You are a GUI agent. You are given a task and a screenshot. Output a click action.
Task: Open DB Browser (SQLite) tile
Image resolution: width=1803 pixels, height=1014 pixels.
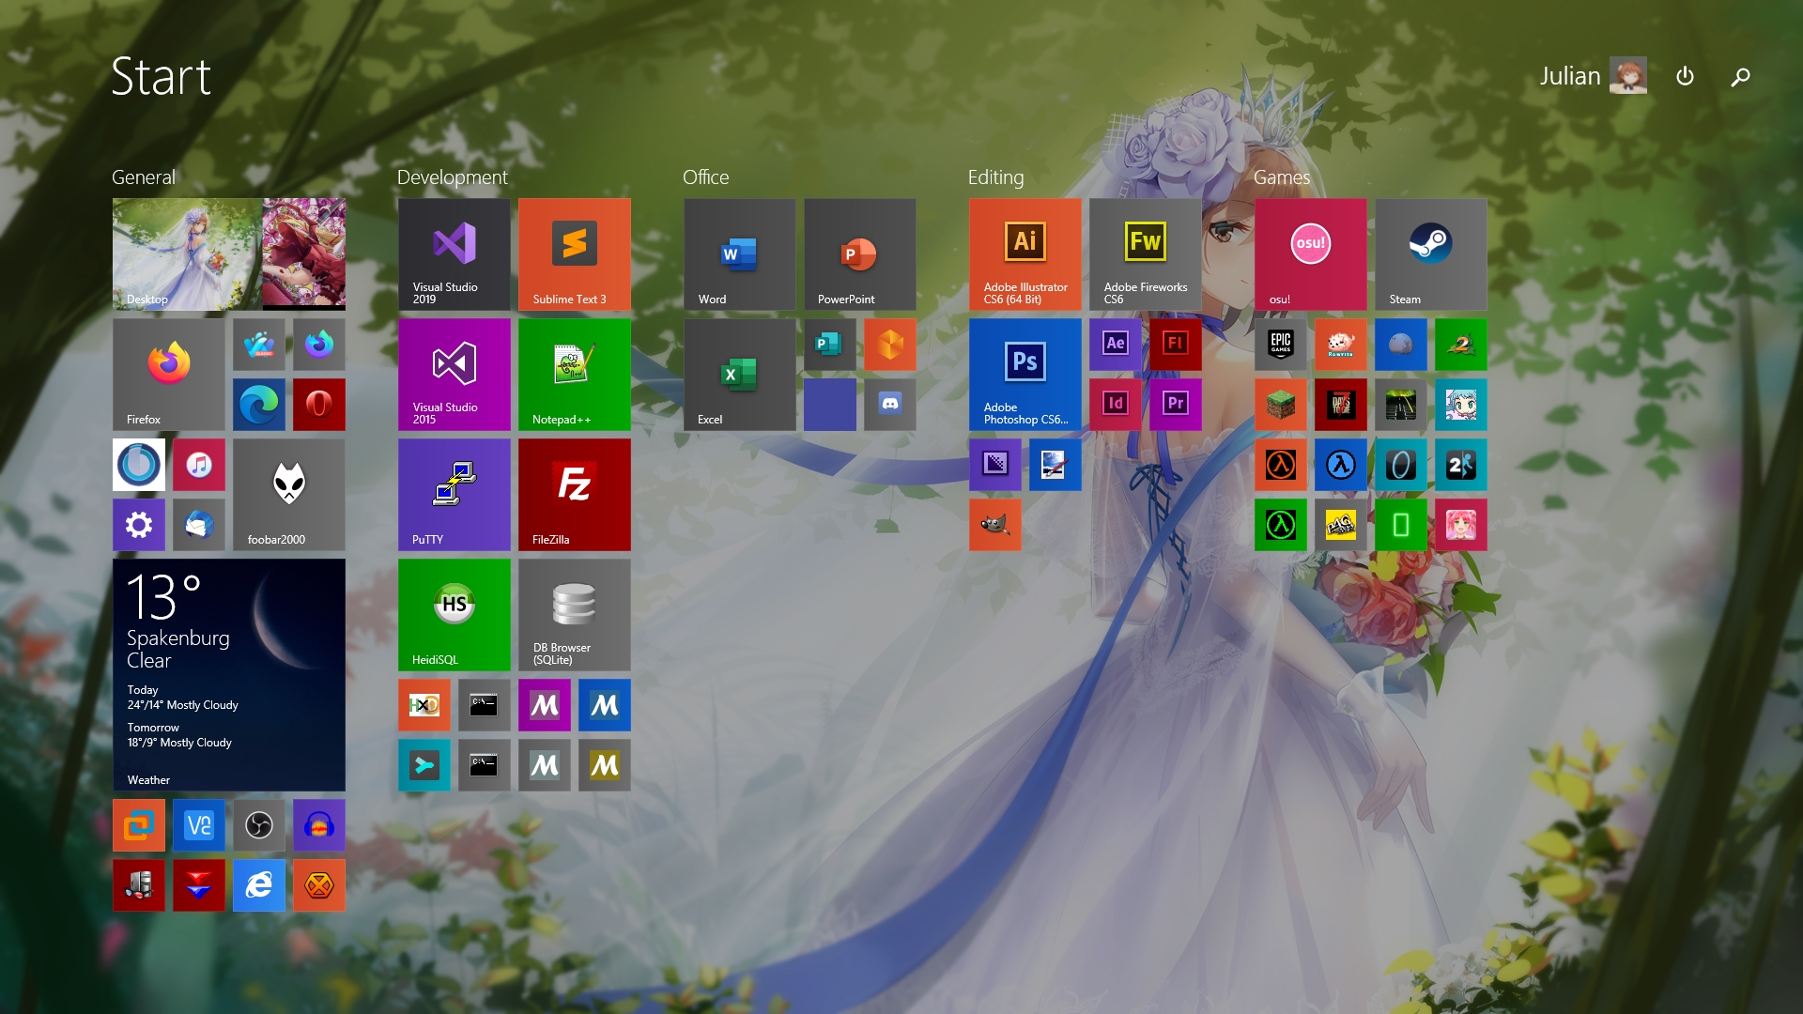coord(575,615)
